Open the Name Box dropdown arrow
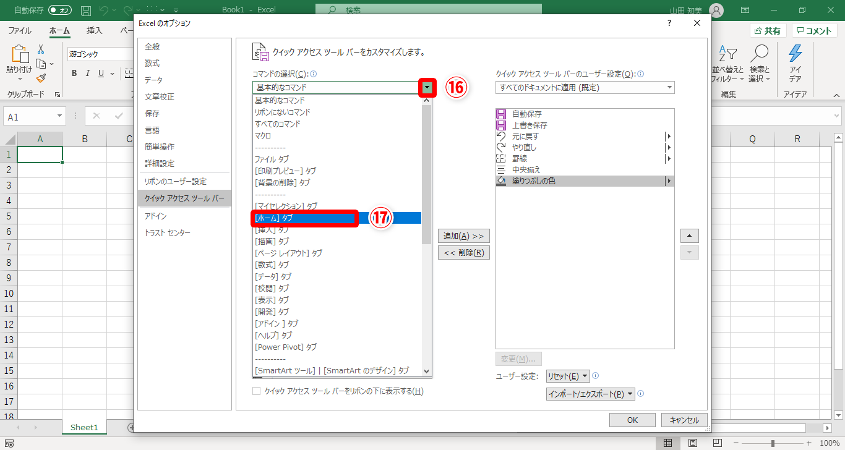Viewport: 845px width, 450px height. tap(60, 116)
